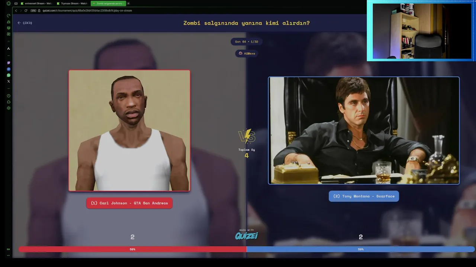Open a new tab with the plus button
Screen dimensions: 476x267
tap(128, 3)
